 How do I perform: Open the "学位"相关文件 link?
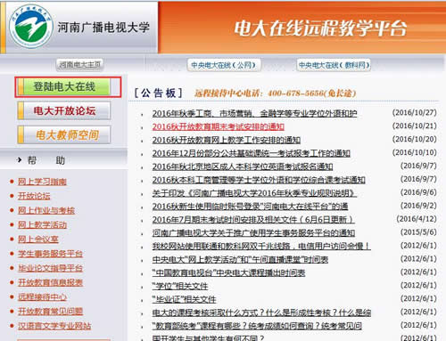180,286
